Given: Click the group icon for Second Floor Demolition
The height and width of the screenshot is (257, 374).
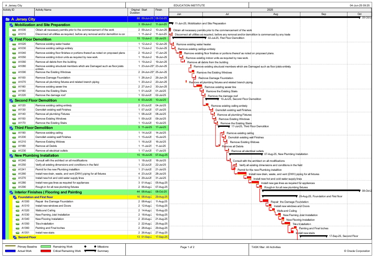Looking at the screenshot, I should pos(12,100).
